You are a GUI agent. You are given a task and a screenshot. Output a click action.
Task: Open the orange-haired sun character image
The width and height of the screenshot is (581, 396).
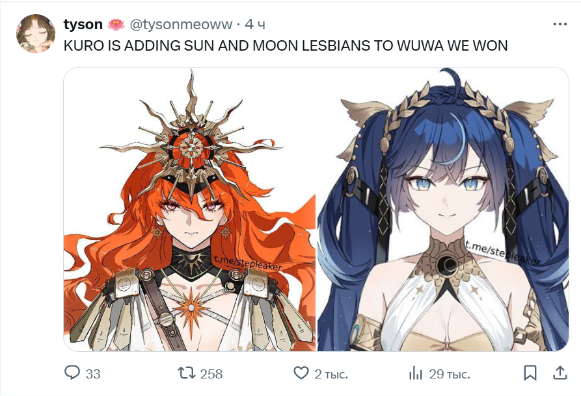point(190,209)
